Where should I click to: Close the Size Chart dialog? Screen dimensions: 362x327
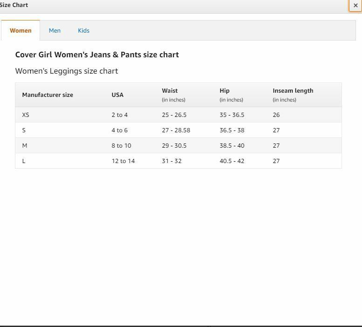(355, 5)
